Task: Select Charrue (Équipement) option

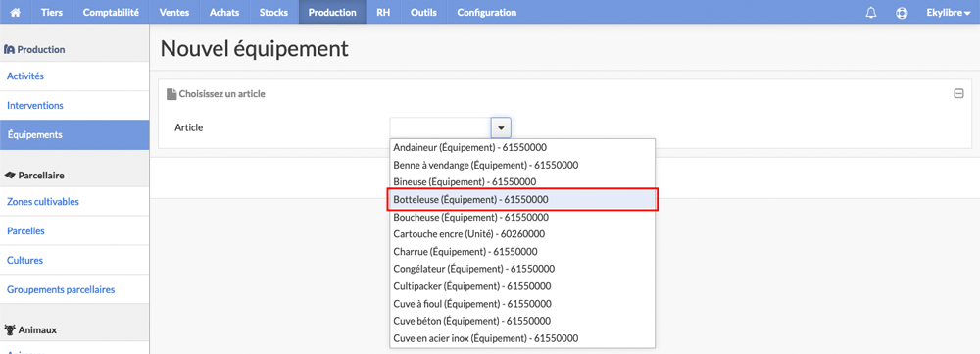Action: [x=522, y=251]
